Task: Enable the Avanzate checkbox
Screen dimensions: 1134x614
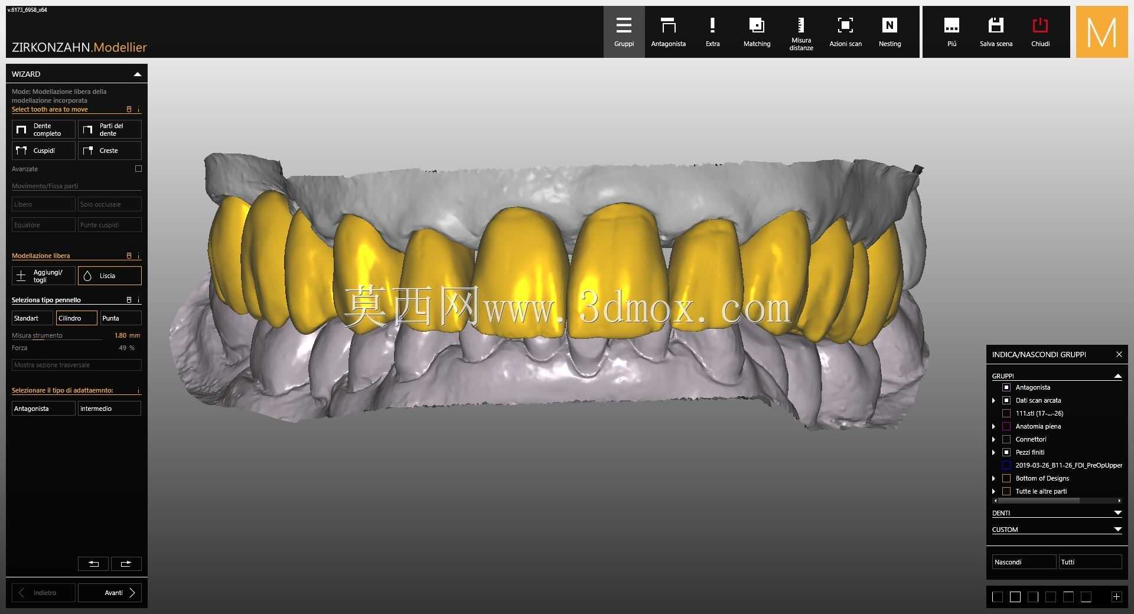Action: pos(138,169)
